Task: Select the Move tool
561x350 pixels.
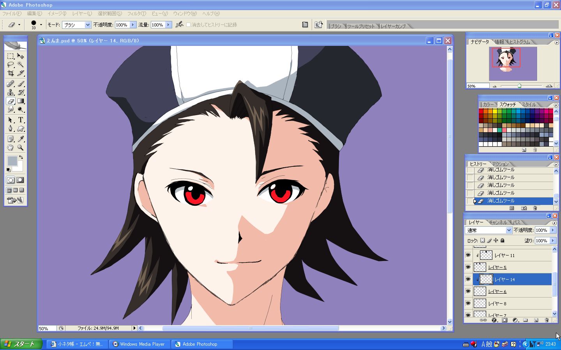Action: coord(21,56)
